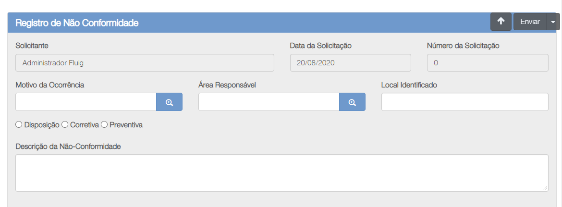562x207 pixels.
Task: Click the Número da Solicitação field
Action: [488, 62]
